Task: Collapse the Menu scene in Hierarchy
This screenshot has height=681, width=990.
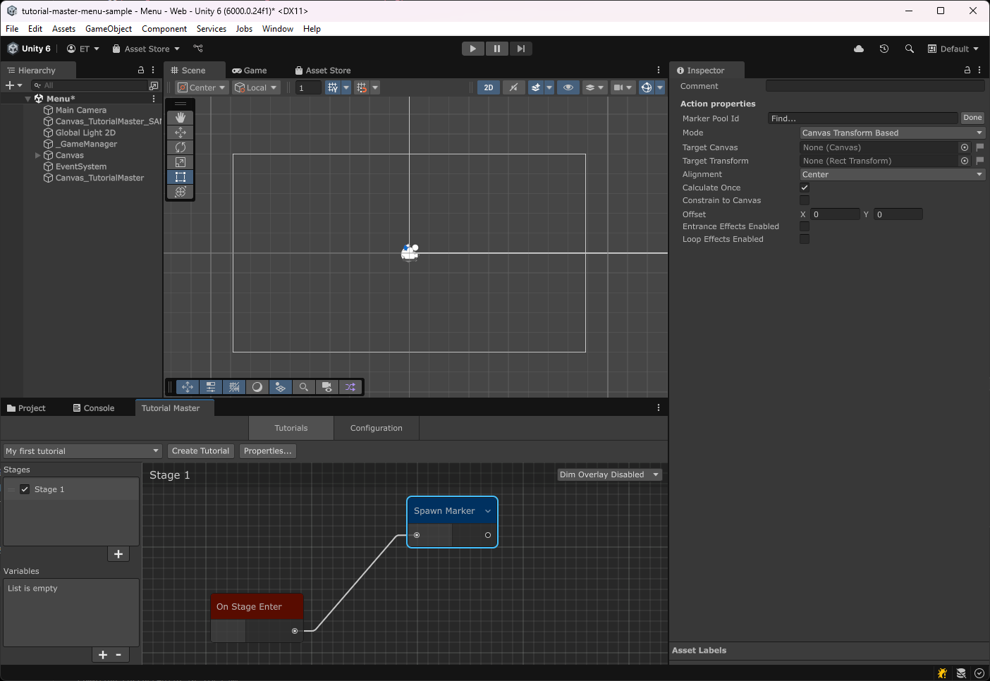Action: click(28, 99)
